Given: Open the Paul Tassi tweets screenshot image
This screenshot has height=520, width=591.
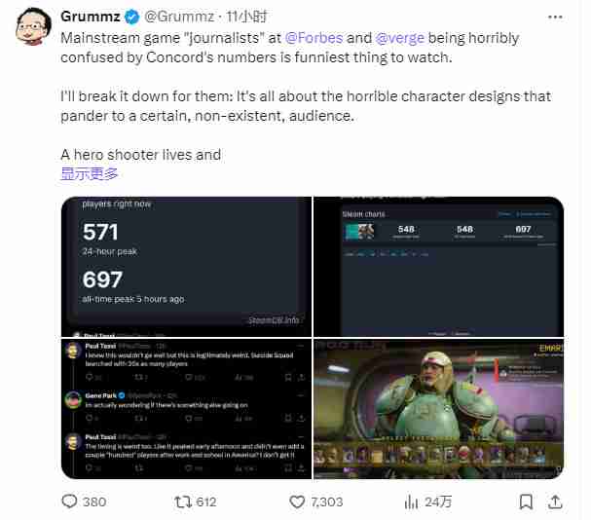Looking at the screenshot, I should tap(187, 409).
